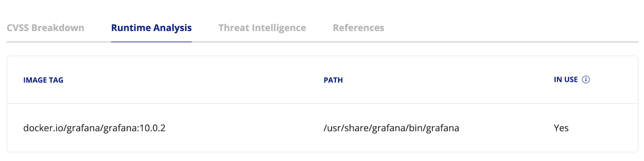The width and height of the screenshot is (644, 161).
Task: Select the docker.io/grafana/grafana:10.0.2 image tag
Action: tap(95, 128)
